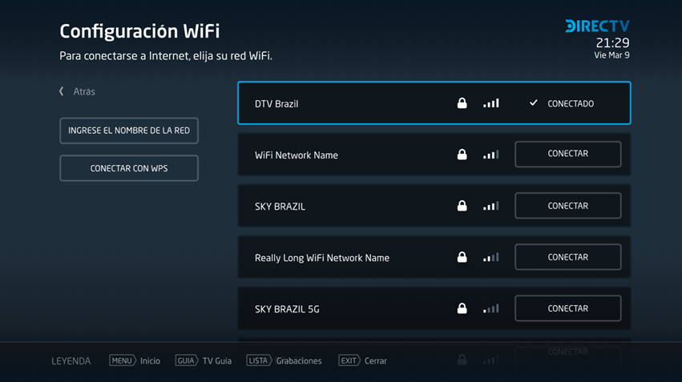Connect to SKY BRAZIL 5G network
This screenshot has height=382, width=682.
(x=567, y=308)
